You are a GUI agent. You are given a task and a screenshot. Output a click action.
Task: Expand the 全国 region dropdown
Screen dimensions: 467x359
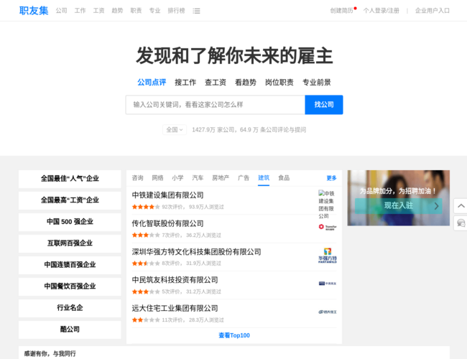click(175, 130)
